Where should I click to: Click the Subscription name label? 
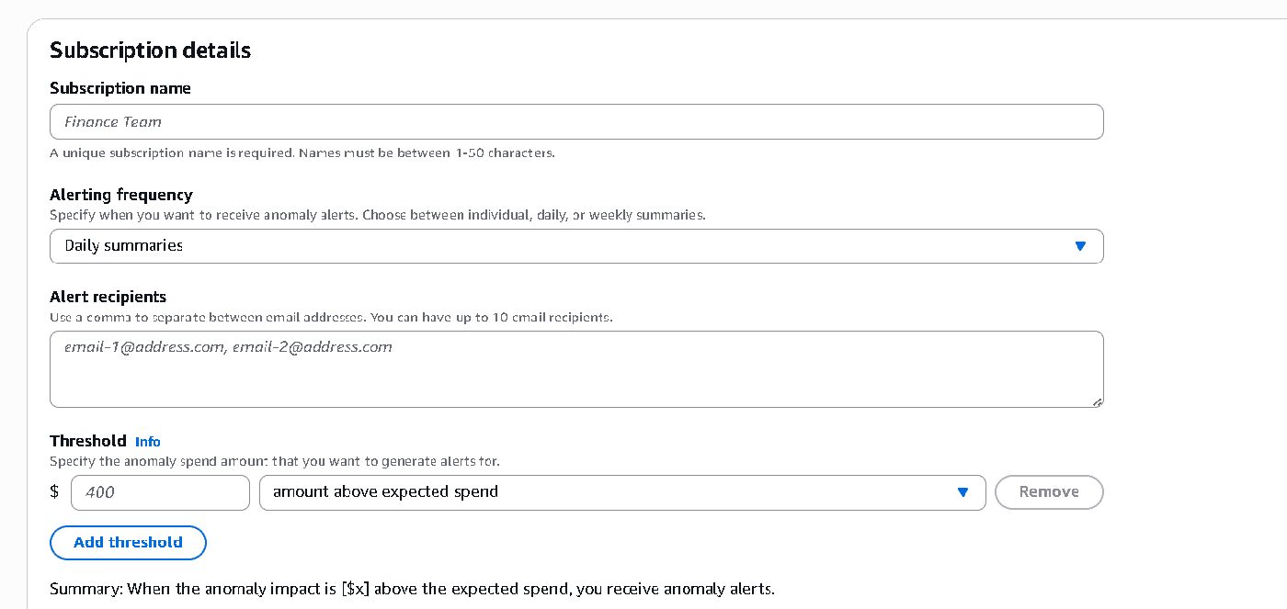[120, 88]
